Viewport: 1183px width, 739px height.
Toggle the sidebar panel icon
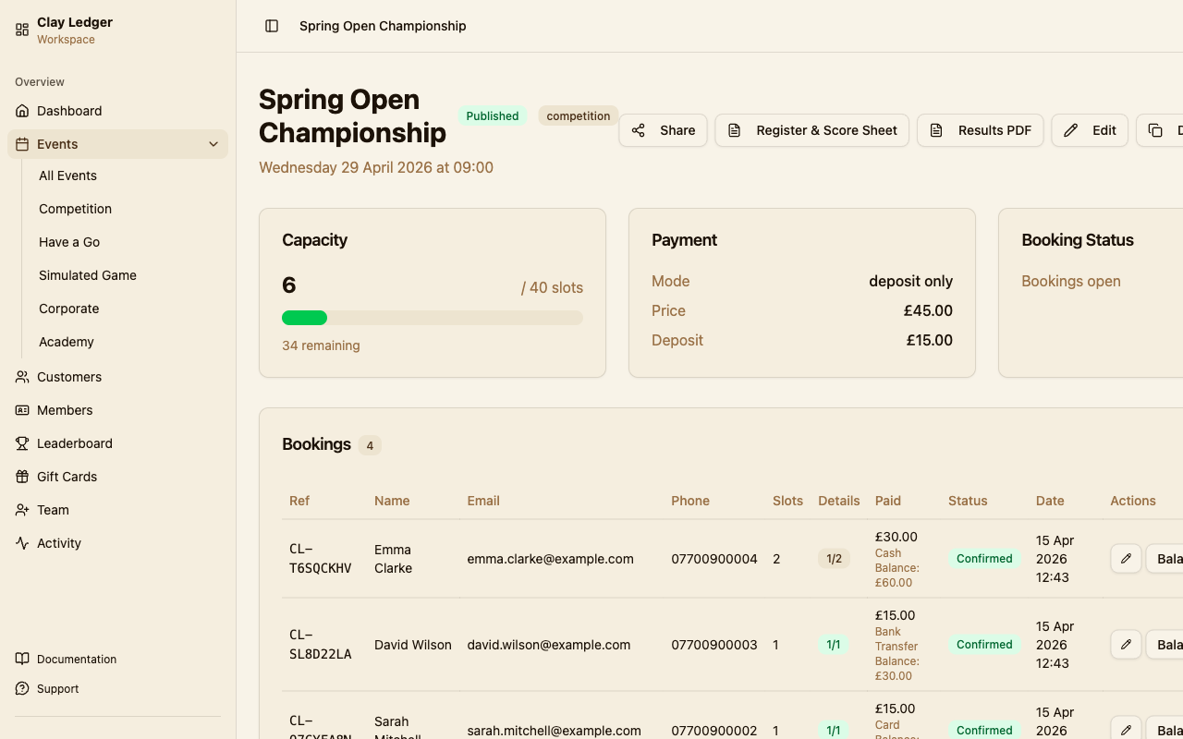click(272, 26)
